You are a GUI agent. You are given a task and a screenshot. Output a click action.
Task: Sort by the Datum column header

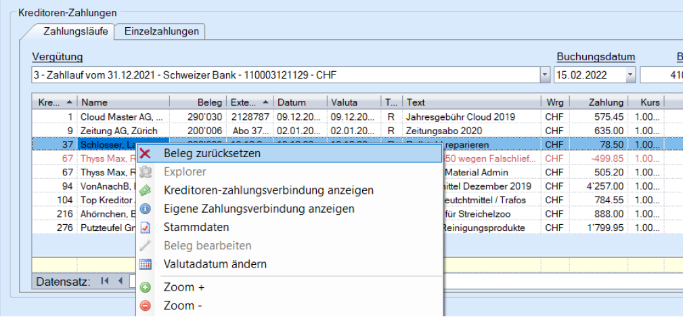pos(300,102)
